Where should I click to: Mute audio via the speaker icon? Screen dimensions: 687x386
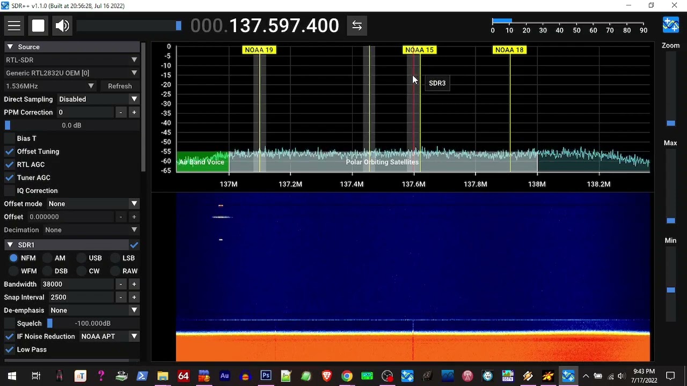coord(62,26)
